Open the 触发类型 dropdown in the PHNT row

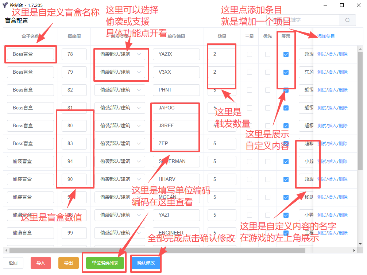(120, 90)
